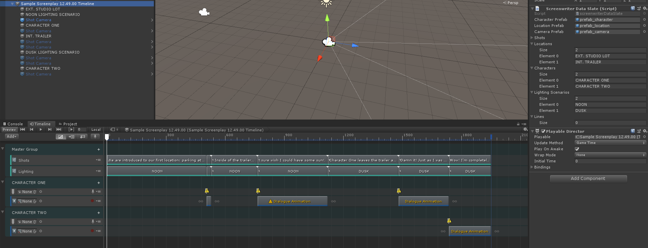Click the warning marker on CHARACTER TWO track
The height and width of the screenshot is (248, 648).
(x=449, y=221)
